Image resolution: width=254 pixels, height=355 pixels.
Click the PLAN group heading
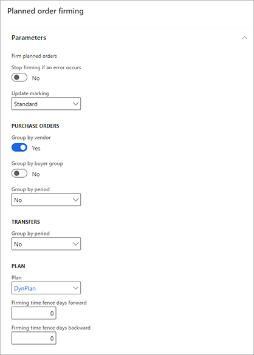18,266
